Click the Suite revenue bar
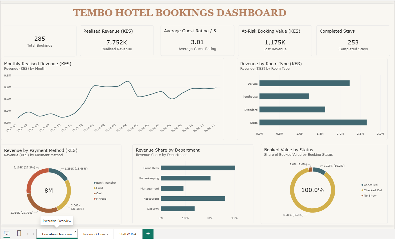The image size is (395, 239). (313, 123)
